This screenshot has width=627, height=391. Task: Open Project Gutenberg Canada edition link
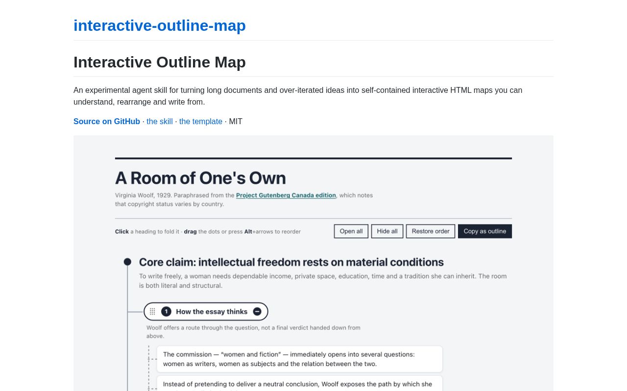tap(286, 195)
